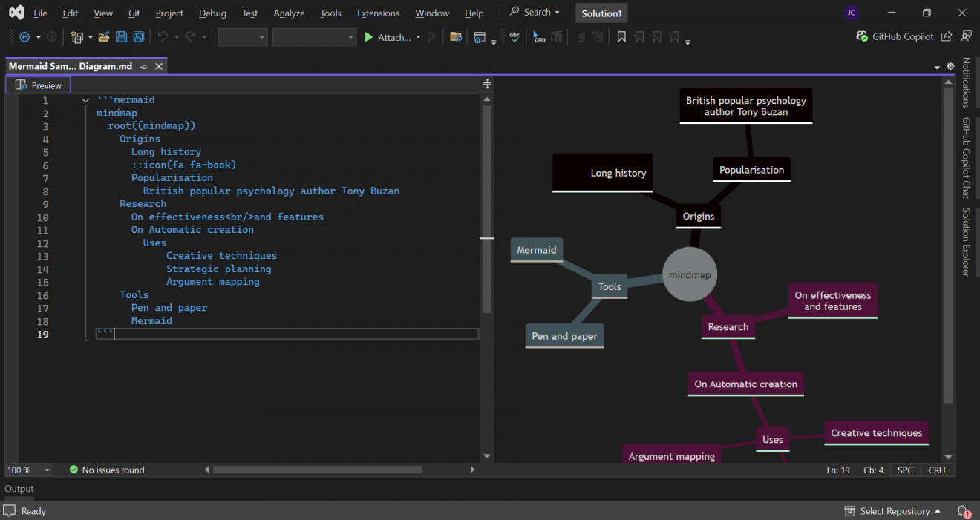980x520 pixels.
Task: Click the cursor with line toolbar icon
Action: pos(539,37)
